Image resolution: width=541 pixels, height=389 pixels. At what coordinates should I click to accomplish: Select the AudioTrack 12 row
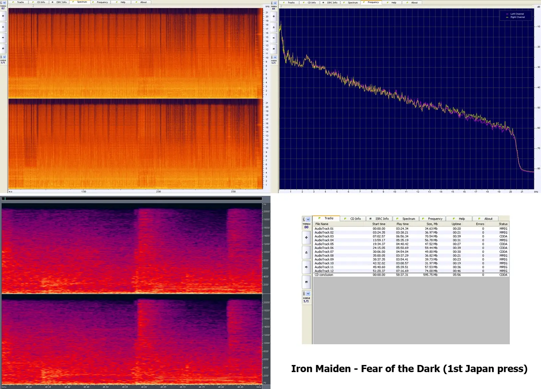pos(411,271)
